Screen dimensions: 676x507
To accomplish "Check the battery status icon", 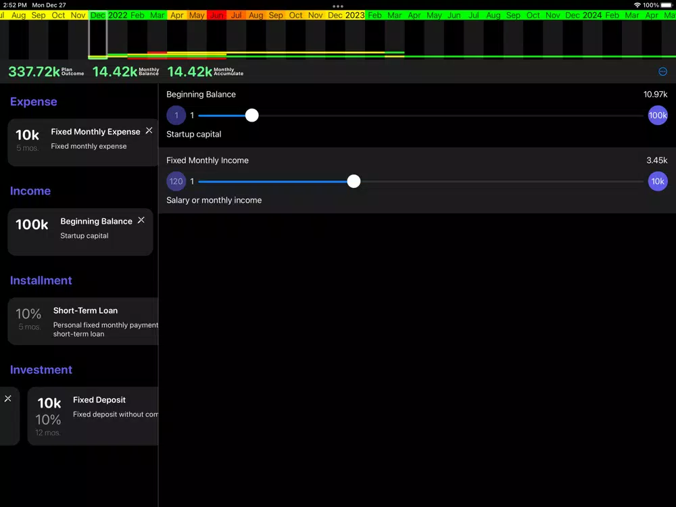I will 666,5.
